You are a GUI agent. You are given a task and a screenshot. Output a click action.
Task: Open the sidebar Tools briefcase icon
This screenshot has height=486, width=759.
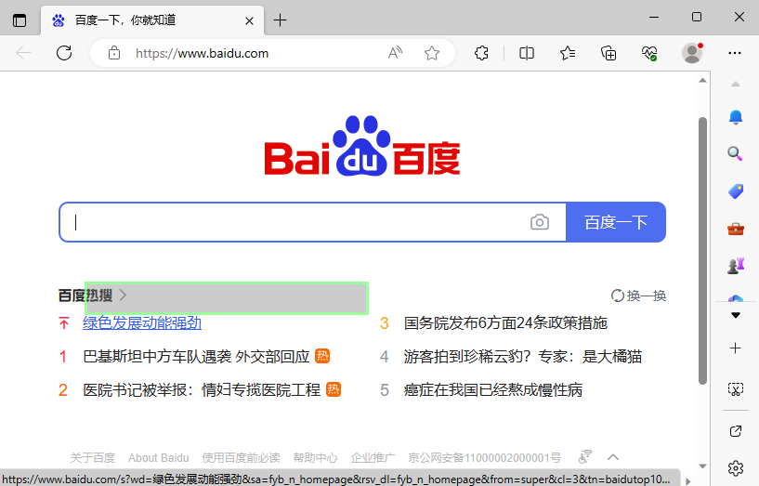(x=735, y=229)
